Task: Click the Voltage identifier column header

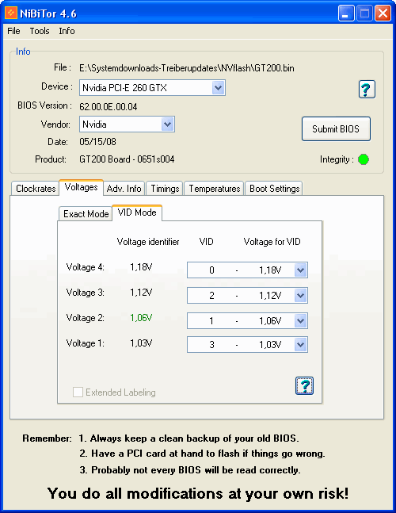Action: pyautogui.click(x=148, y=242)
